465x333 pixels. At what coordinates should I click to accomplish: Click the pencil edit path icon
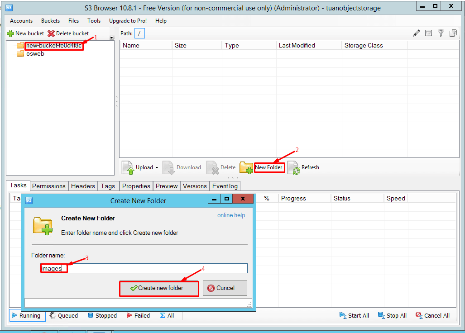coord(417,33)
